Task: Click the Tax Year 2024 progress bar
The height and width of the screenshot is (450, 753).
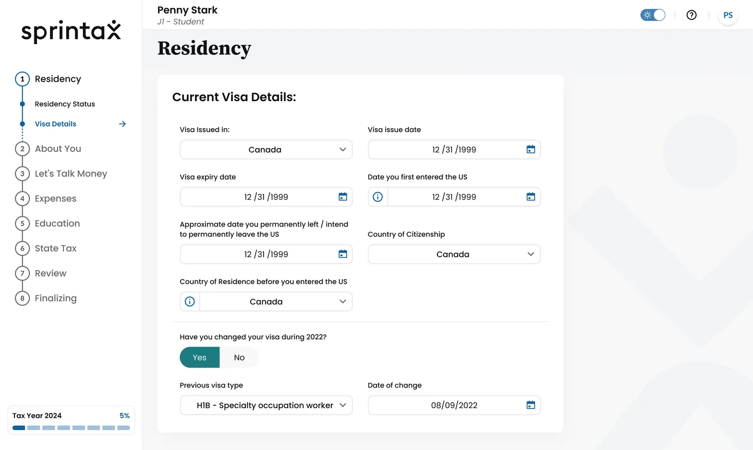Action: (71, 428)
